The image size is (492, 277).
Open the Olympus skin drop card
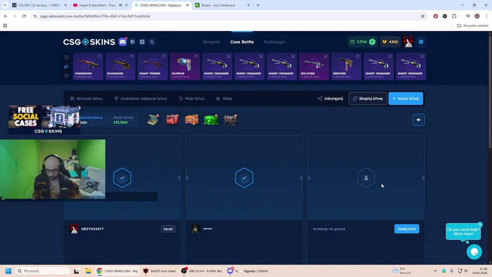coord(185,67)
